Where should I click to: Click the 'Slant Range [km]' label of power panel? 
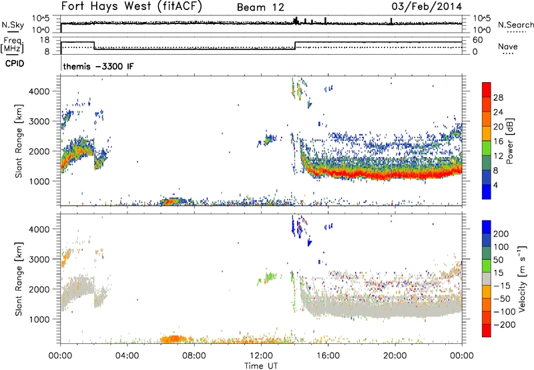click(19, 141)
